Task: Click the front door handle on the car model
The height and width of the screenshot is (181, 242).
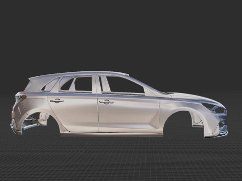Action: pyautogui.click(x=106, y=102)
